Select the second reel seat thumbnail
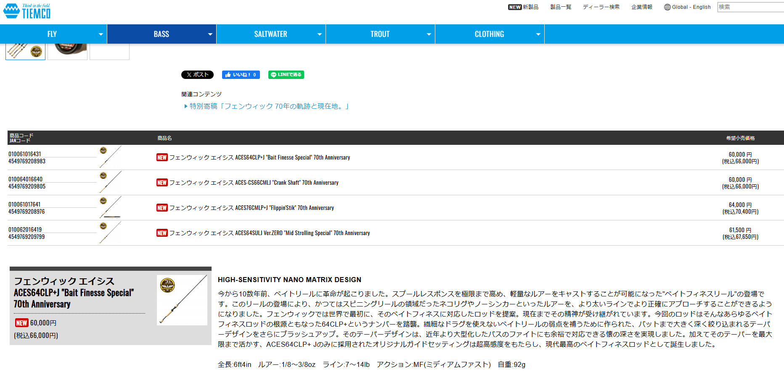Screen dimensions: 784x377 (67, 51)
